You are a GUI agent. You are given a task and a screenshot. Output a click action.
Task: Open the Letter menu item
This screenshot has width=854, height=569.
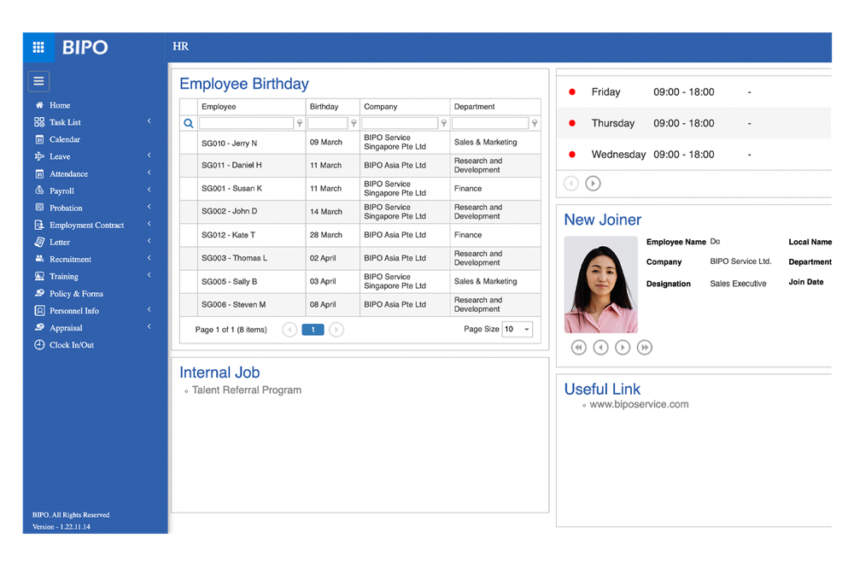click(60, 242)
